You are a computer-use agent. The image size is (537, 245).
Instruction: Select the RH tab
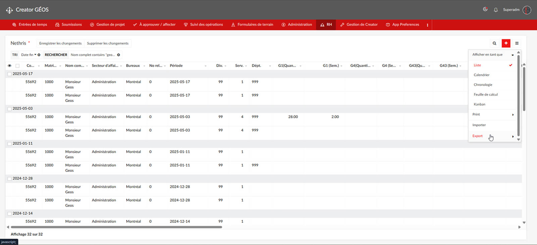click(326, 25)
